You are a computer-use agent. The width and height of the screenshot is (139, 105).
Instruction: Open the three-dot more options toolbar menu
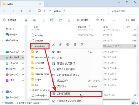pyautogui.click(x=113, y=20)
